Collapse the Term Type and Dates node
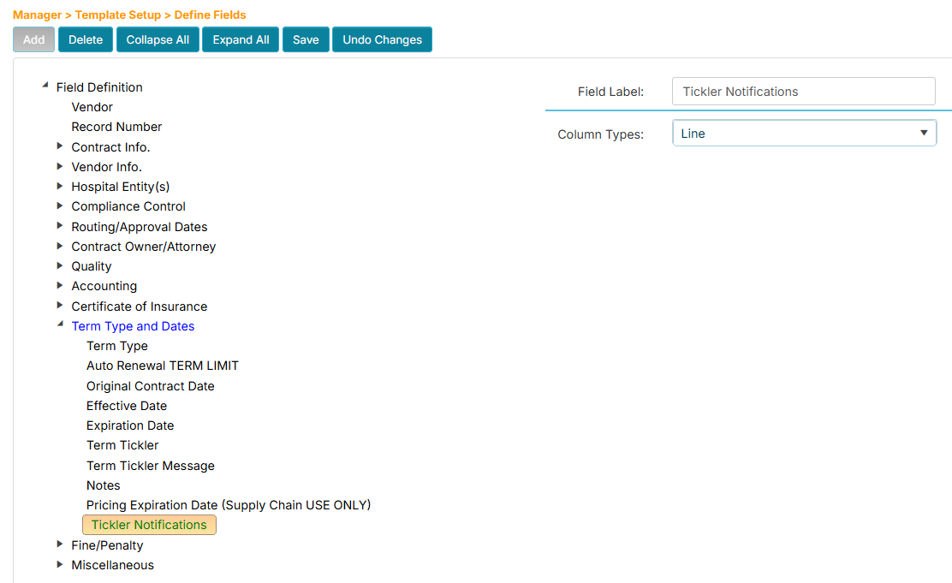 pyautogui.click(x=60, y=325)
